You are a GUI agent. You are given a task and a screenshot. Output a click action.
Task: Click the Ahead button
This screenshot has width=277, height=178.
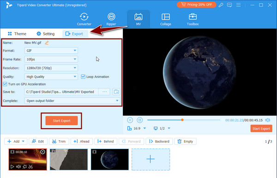[x=81, y=141]
